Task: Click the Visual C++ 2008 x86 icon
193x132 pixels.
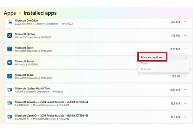Action: coord(9,117)
